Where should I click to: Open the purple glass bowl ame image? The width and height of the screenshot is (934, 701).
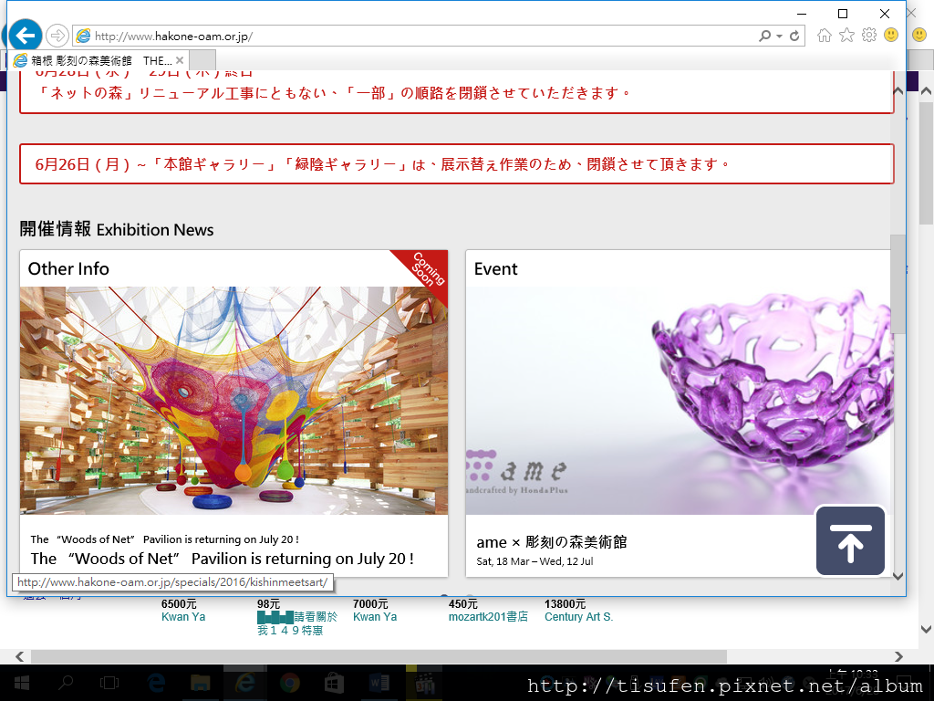point(679,401)
